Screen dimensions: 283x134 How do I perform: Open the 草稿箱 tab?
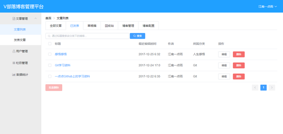pos(92,26)
